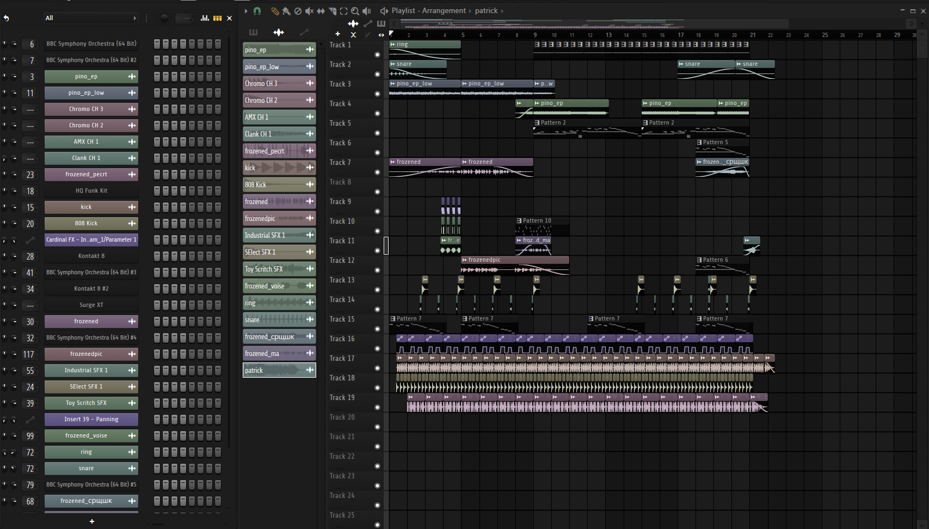Expand the arrow after patrick in title
The width and height of the screenshot is (929, 529).
pyautogui.click(x=502, y=11)
